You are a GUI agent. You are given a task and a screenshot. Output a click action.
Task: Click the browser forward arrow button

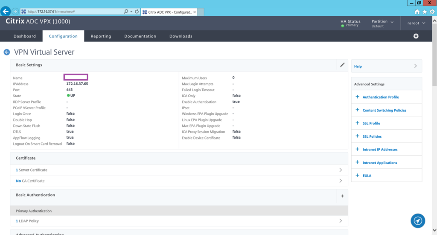(15, 12)
